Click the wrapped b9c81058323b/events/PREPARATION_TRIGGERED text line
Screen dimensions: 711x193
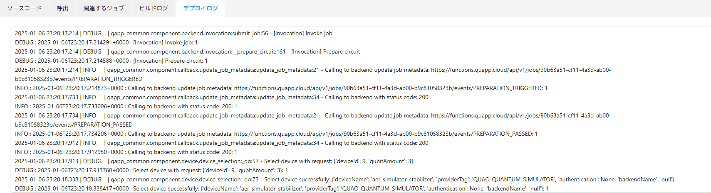click(x=79, y=79)
